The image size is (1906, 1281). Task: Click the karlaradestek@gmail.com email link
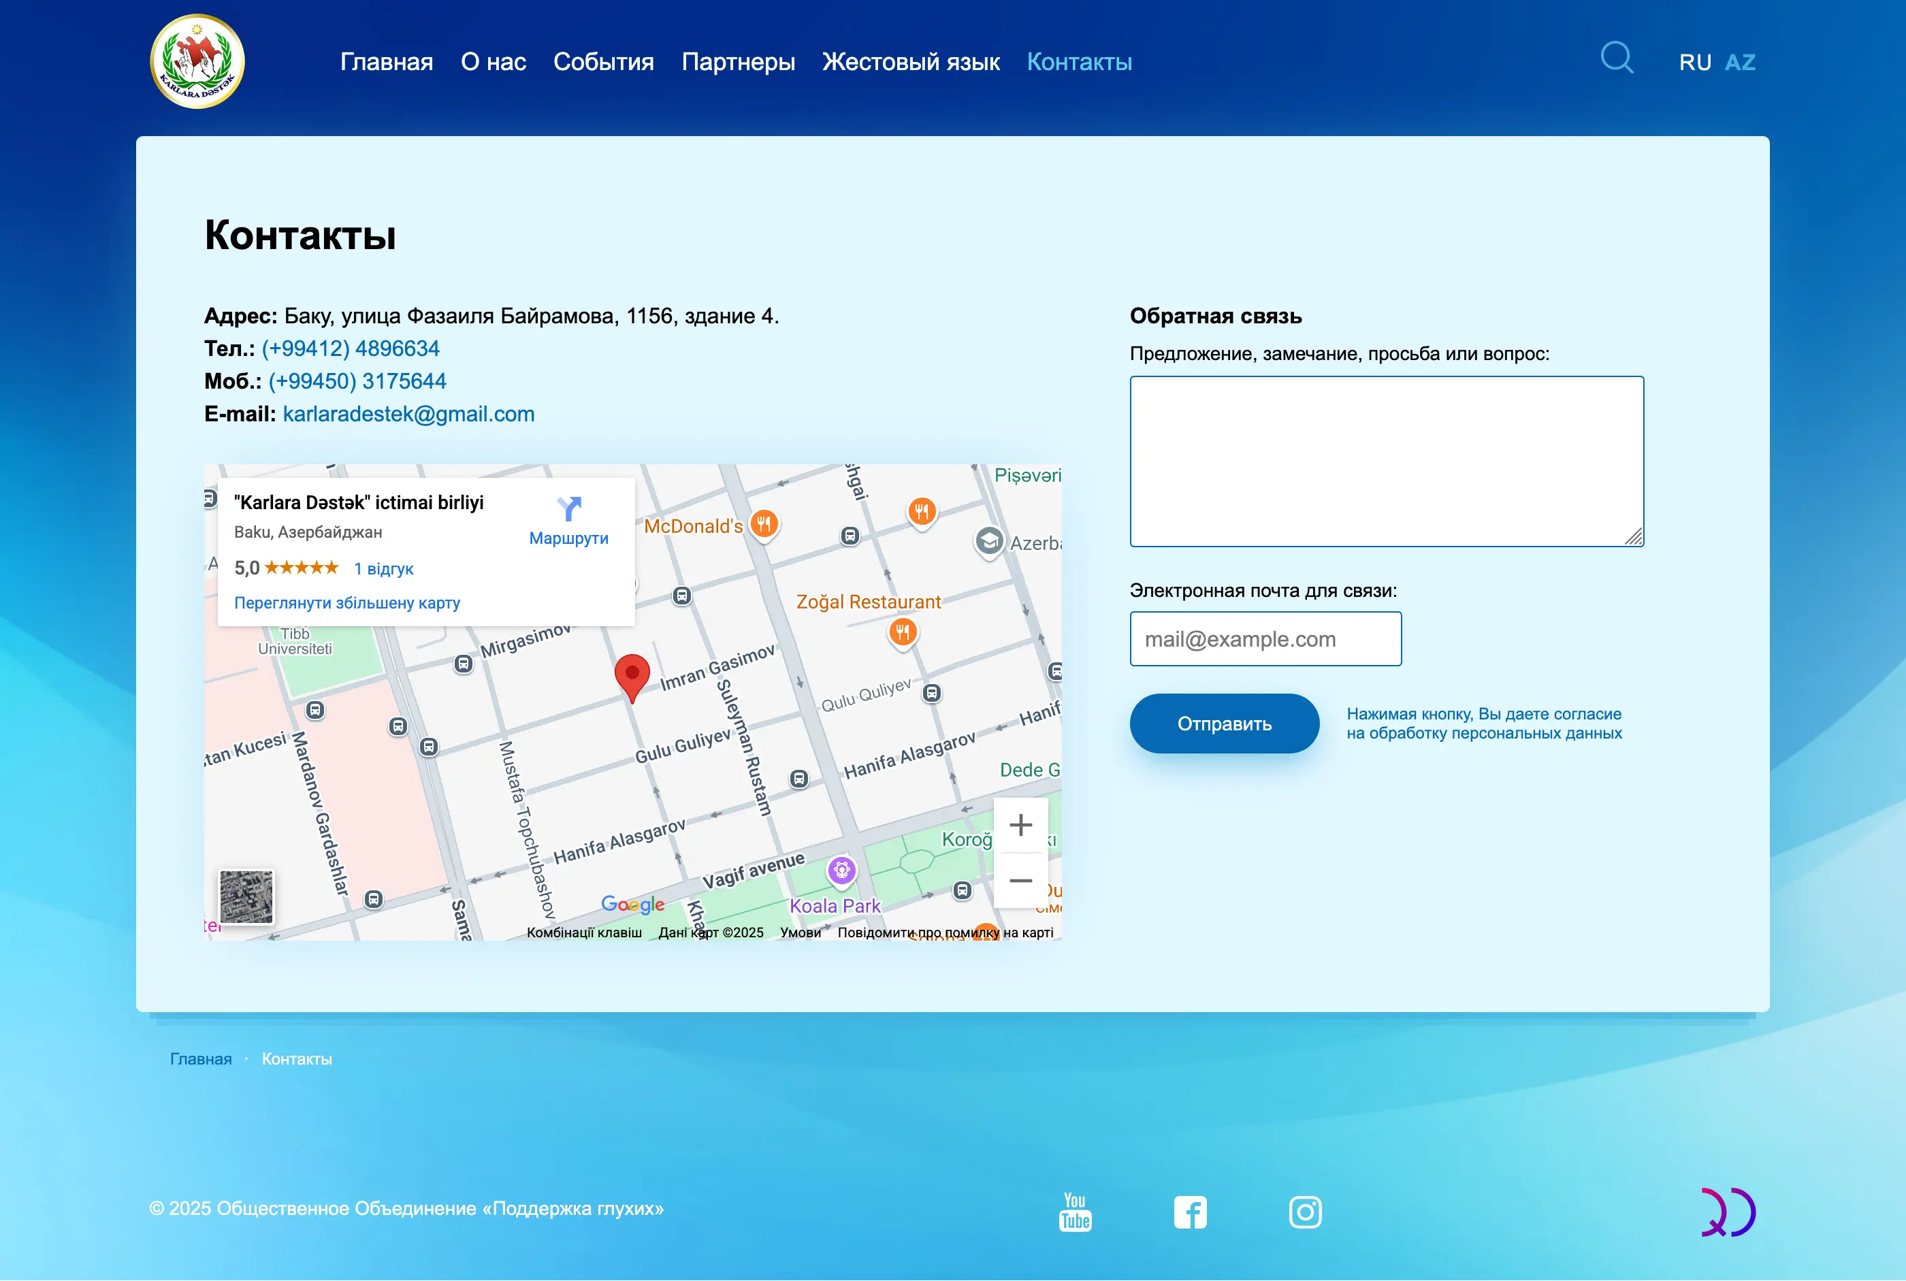[x=408, y=413]
